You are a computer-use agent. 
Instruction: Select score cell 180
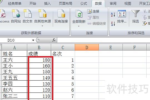39,60
